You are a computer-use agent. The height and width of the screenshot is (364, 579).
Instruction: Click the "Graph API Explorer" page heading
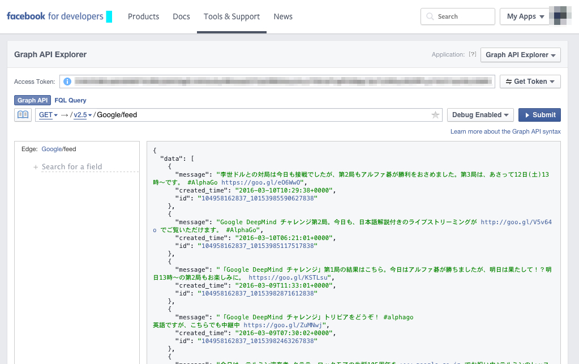coord(50,55)
